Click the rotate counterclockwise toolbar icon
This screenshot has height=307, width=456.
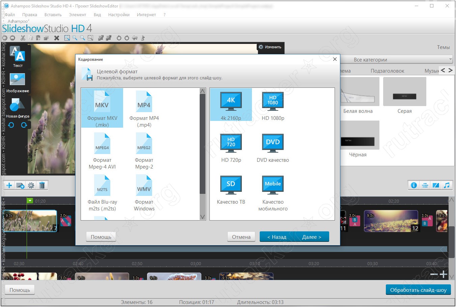tap(119, 38)
